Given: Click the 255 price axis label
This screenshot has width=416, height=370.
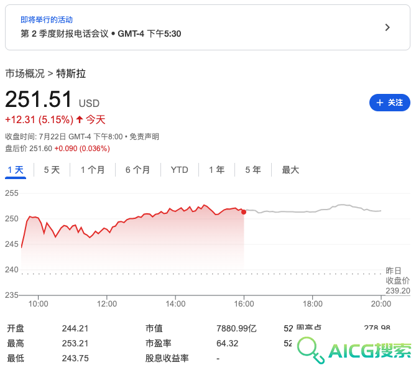Looking at the screenshot, I should click(12, 193).
